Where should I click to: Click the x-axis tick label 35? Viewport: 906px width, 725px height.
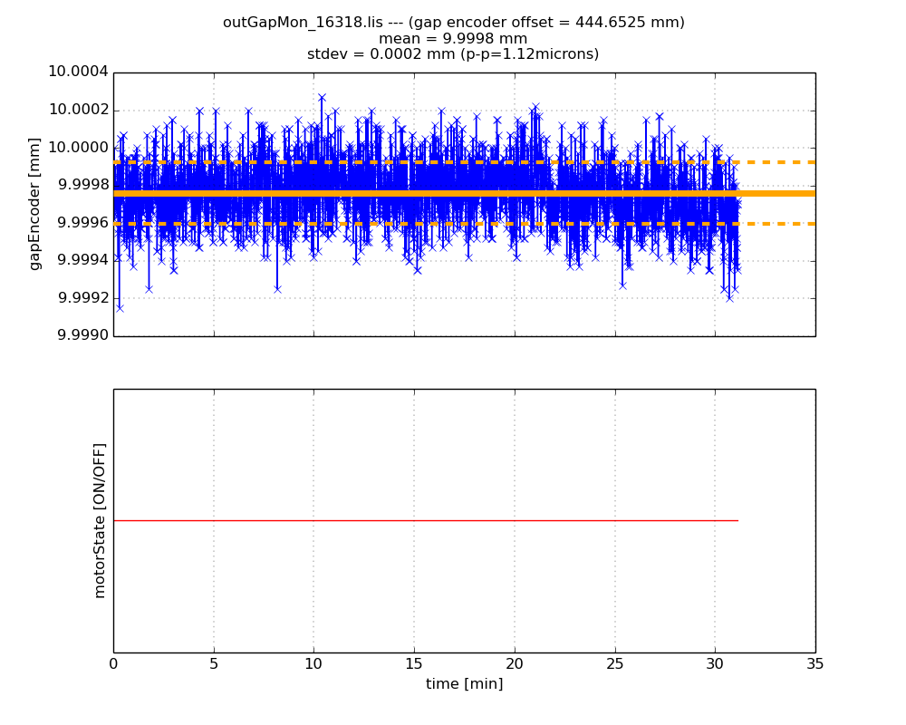pyautogui.click(x=814, y=663)
